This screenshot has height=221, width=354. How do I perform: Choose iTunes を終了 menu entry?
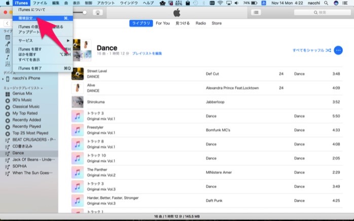(x=30, y=68)
